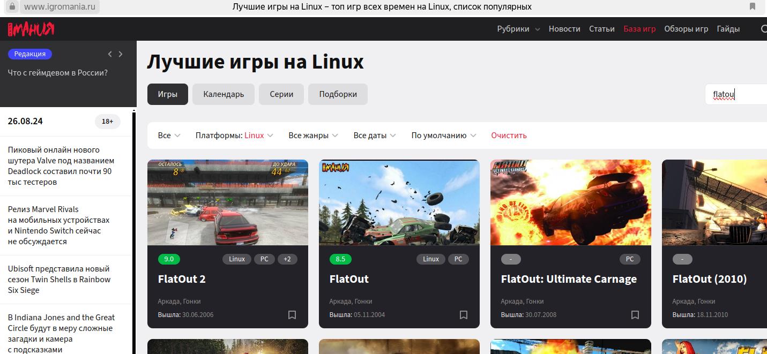The height and width of the screenshot is (354, 767).
Task: Click the www.igromania.ru address bar
Action: 60,7
